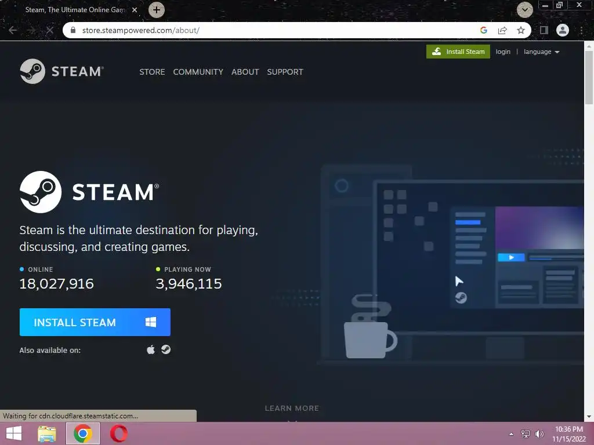Open the volume tray icon
The width and height of the screenshot is (594, 445).
coord(539,433)
